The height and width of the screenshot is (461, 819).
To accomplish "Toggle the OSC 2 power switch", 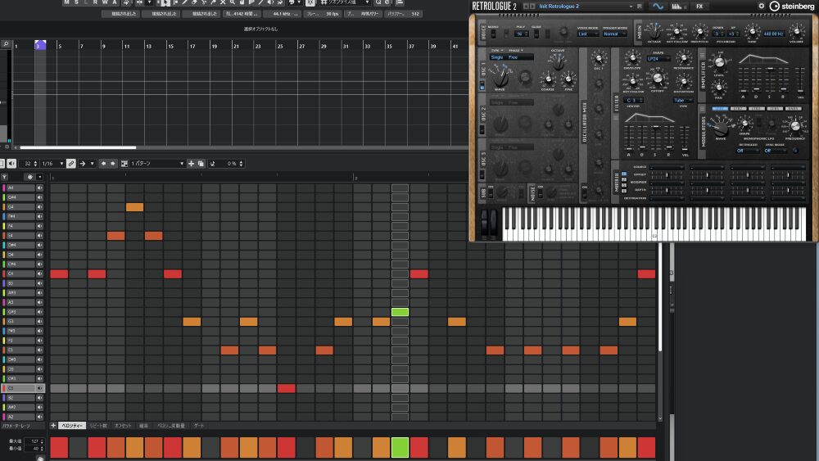I will (482, 131).
